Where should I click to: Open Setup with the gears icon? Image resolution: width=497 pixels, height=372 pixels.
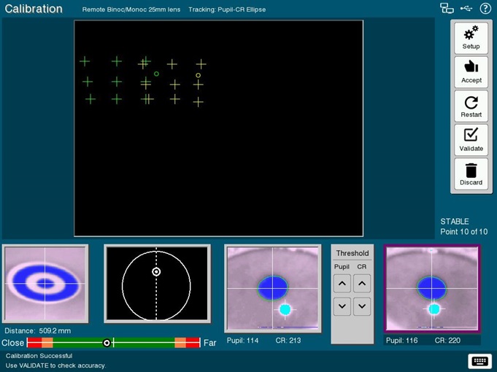(471, 38)
